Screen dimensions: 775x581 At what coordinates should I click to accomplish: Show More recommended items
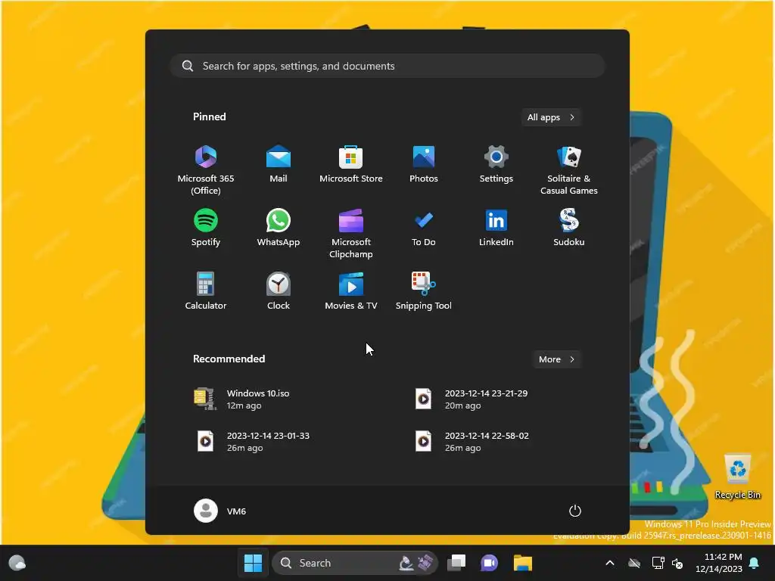[x=557, y=359]
